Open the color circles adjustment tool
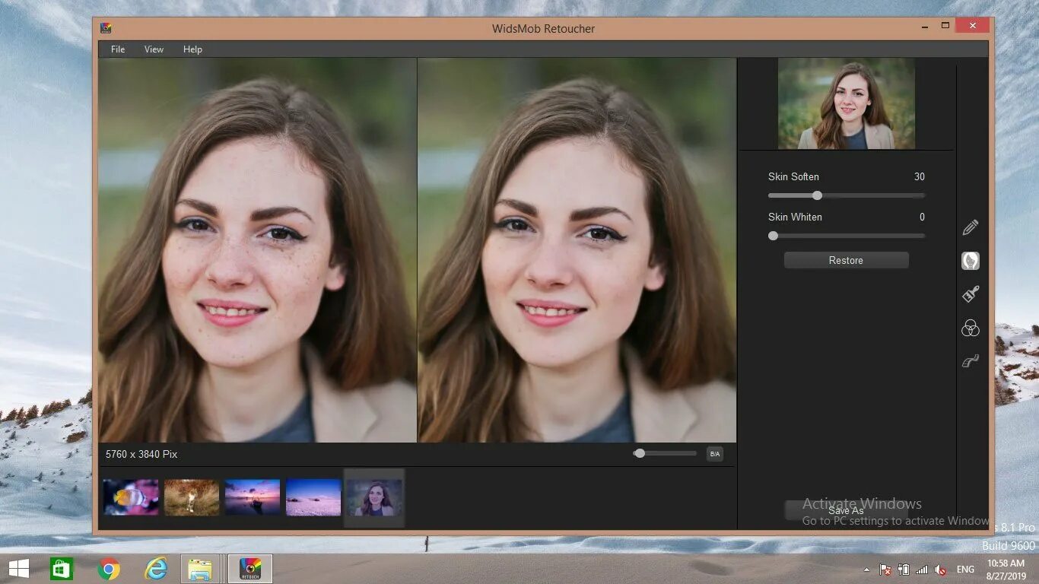The image size is (1039, 584). coord(970,328)
